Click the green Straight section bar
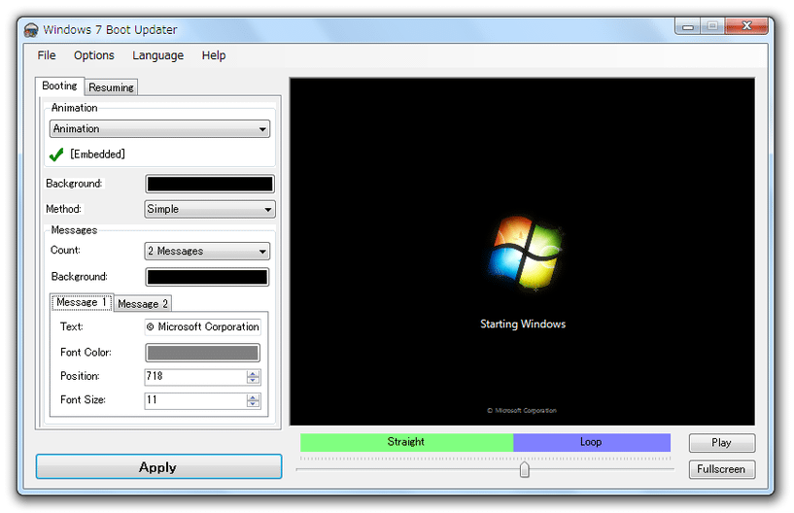The image size is (794, 513). pos(406,442)
